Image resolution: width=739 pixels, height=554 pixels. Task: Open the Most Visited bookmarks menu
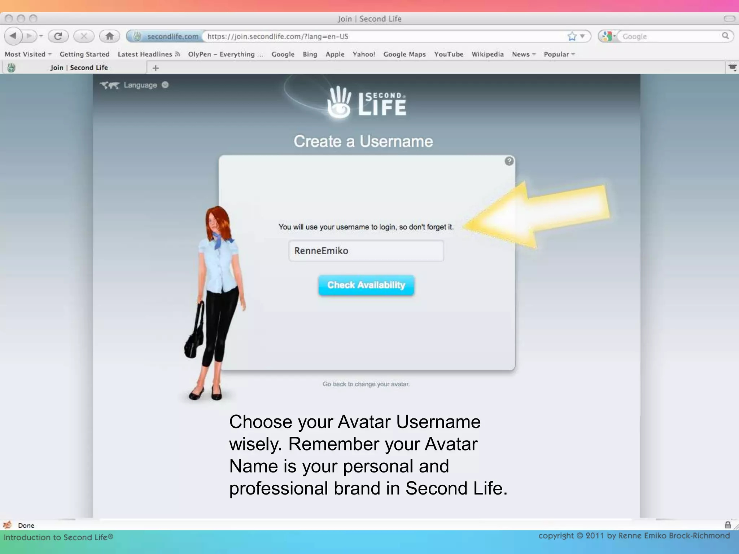click(28, 54)
